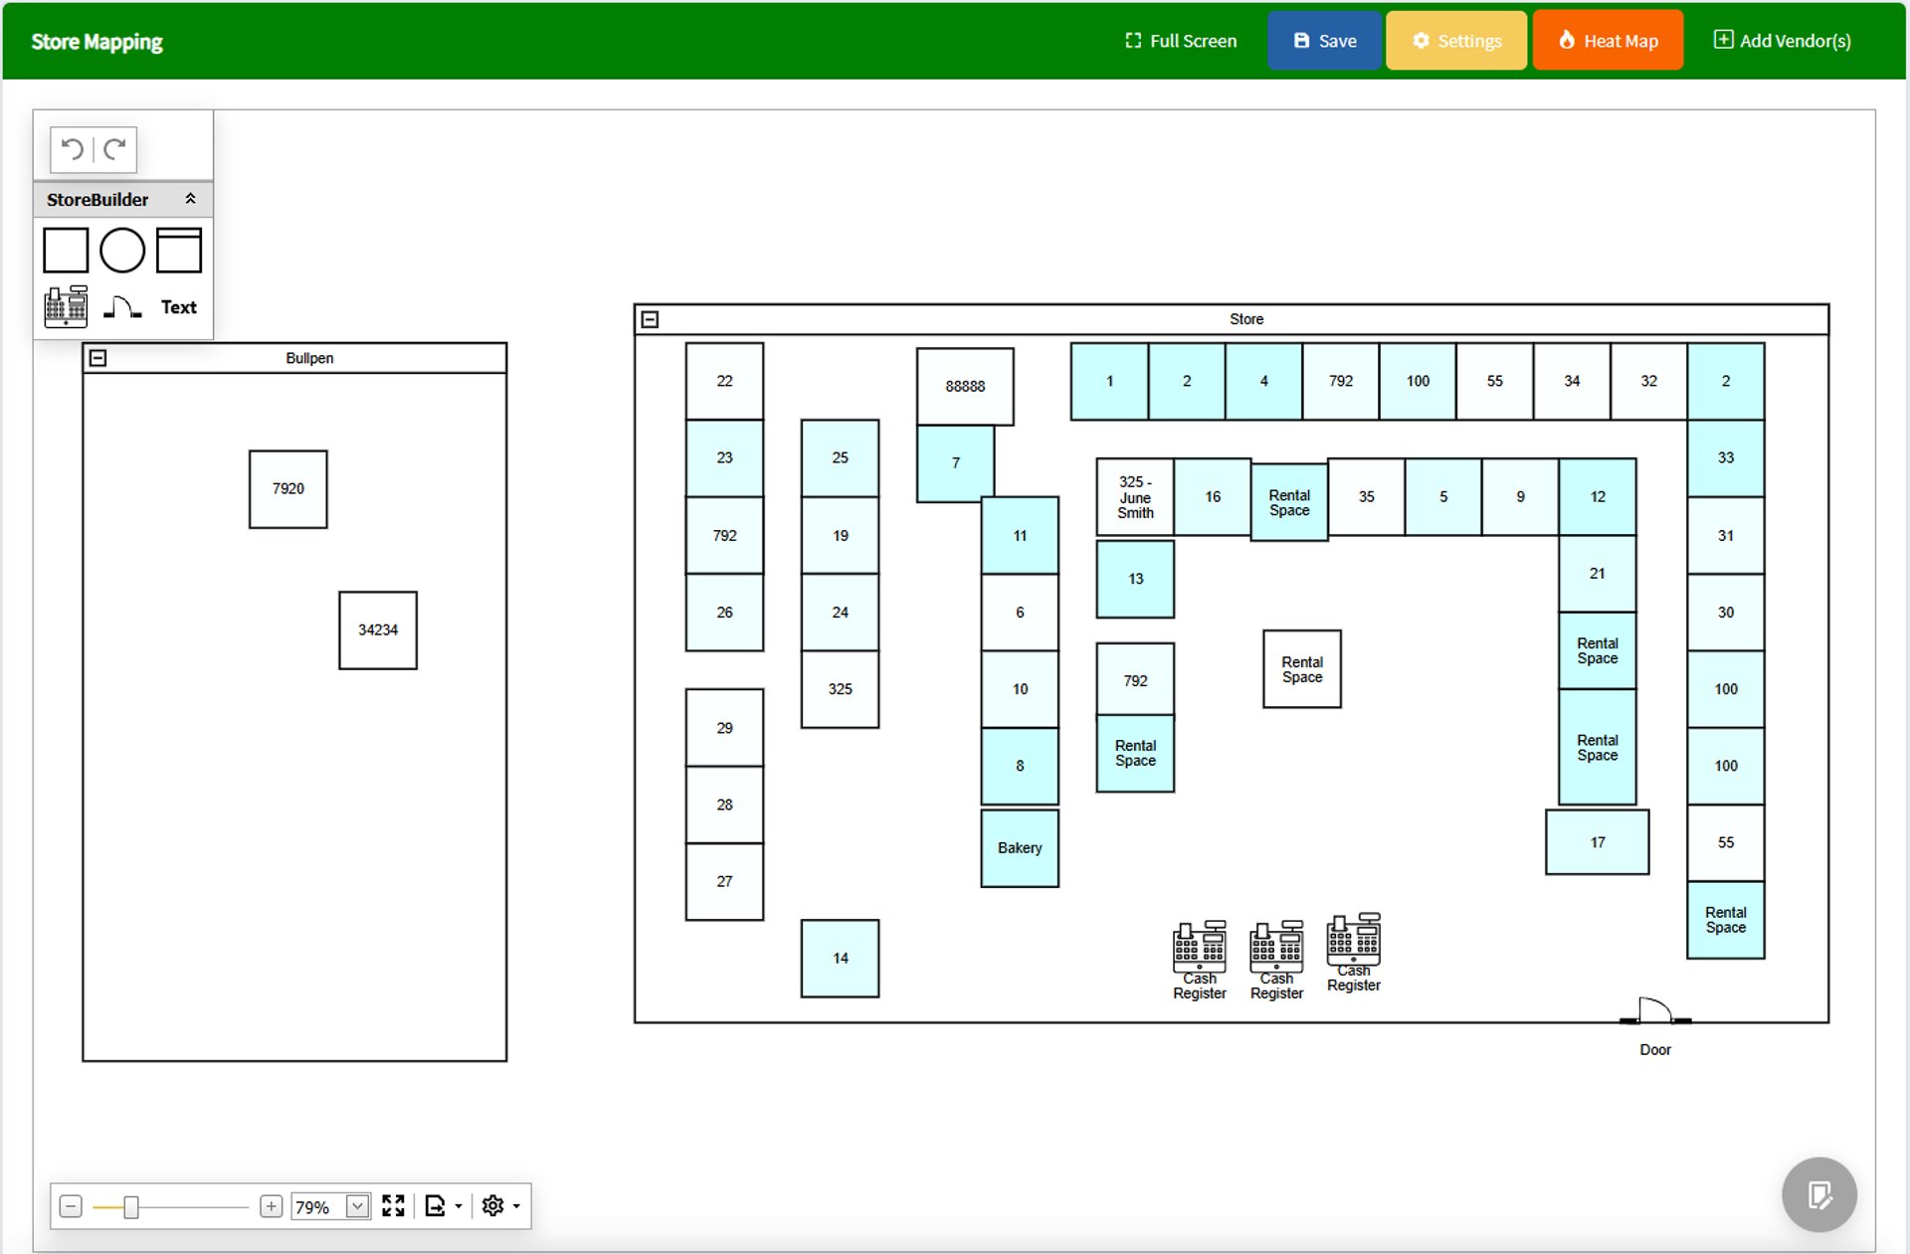Viewport: 1910px width, 1254px height.
Task: Select the circle shape tool
Action: click(x=122, y=250)
